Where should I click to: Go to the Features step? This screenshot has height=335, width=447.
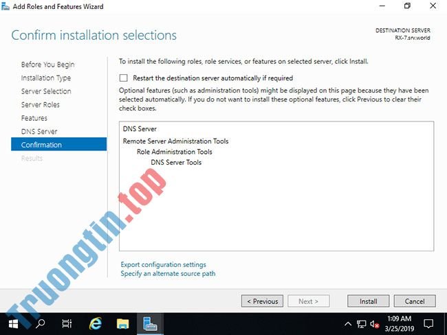tap(34, 118)
